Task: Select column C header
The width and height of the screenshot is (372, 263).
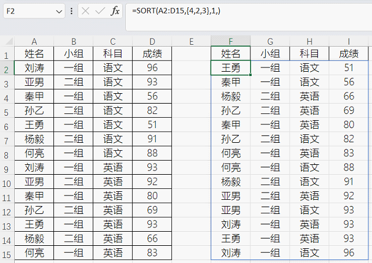Action: [x=113, y=42]
